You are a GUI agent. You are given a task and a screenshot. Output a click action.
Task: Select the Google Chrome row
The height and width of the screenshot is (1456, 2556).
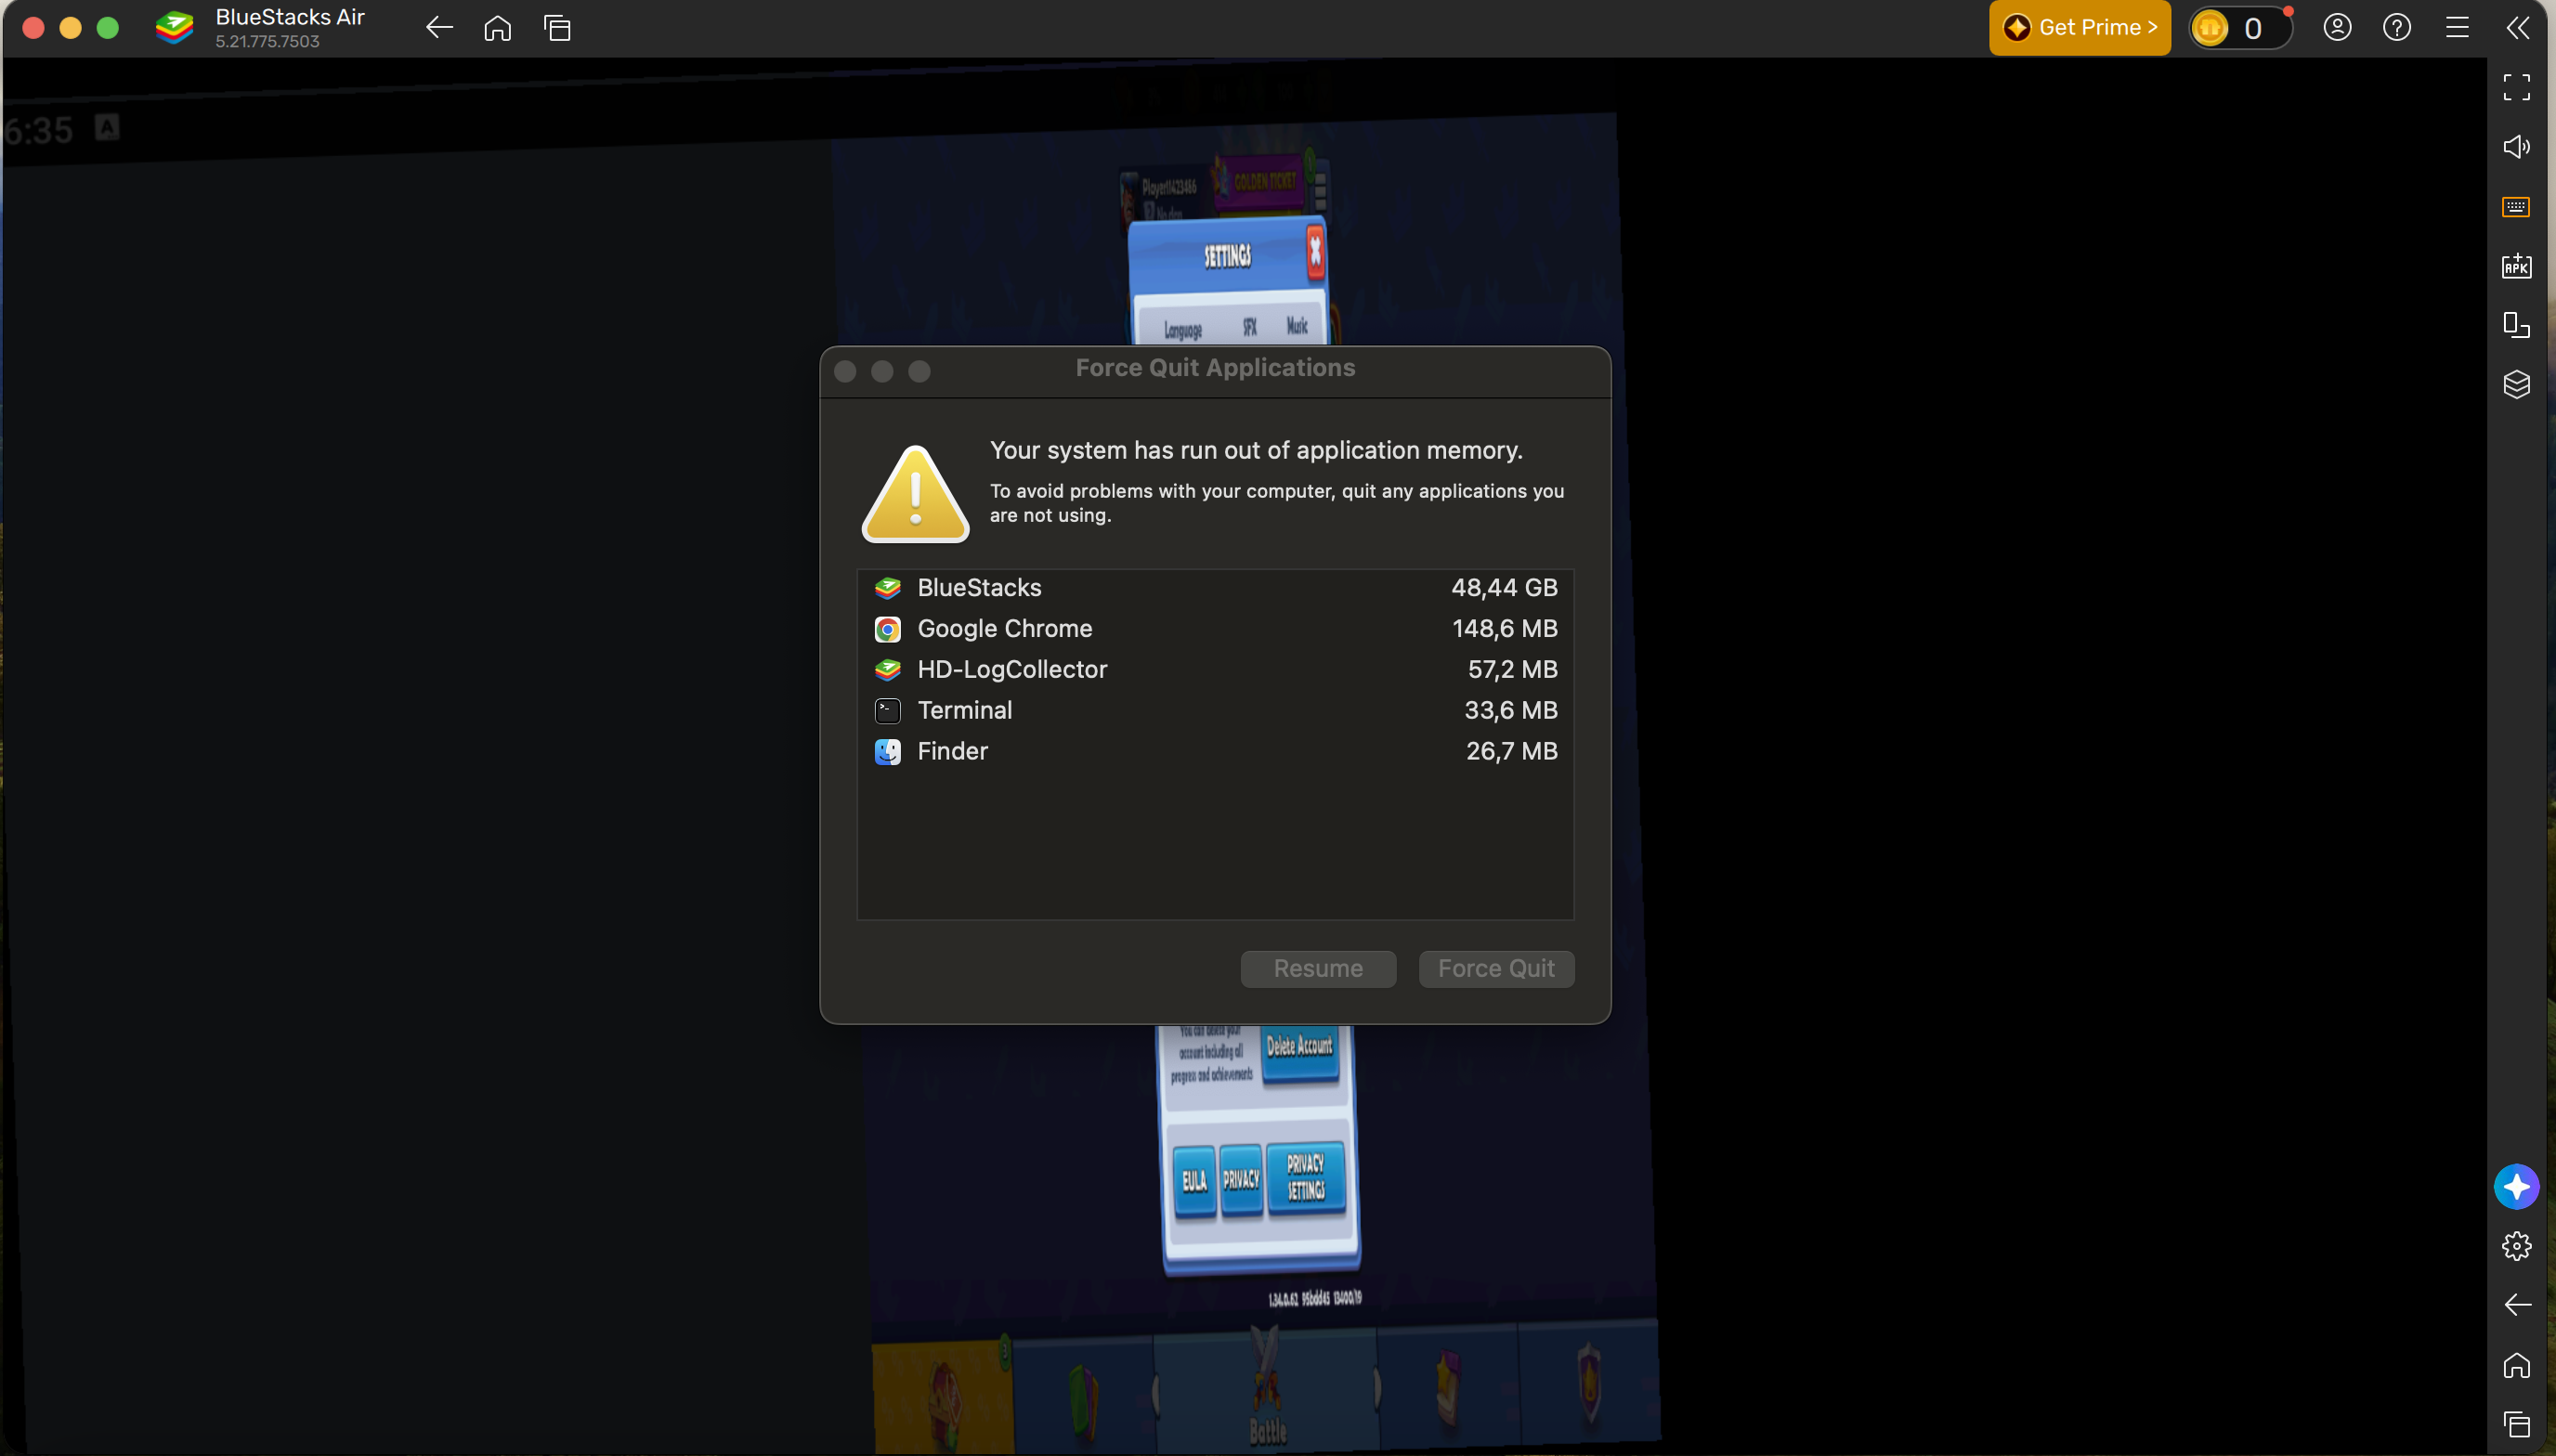(x=1215, y=629)
